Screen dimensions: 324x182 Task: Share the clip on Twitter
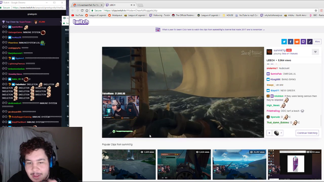click(284, 41)
